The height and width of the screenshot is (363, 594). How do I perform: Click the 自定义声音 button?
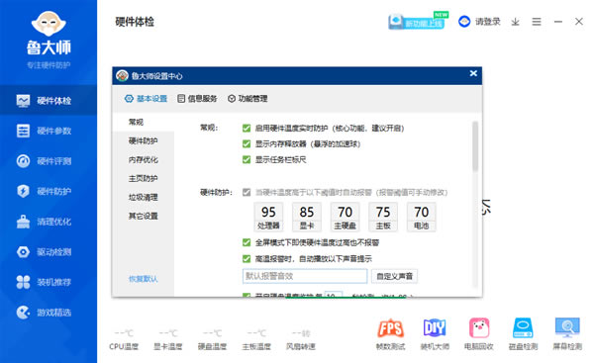click(394, 276)
